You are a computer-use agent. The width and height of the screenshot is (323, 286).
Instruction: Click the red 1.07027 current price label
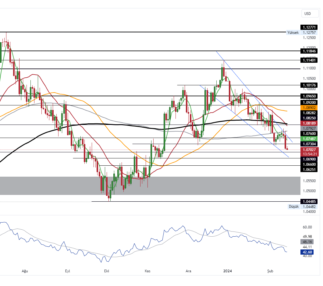click(309, 150)
